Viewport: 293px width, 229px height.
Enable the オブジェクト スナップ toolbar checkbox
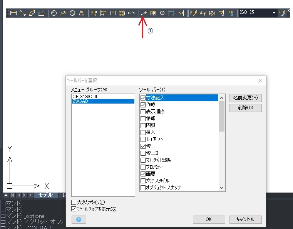pyautogui.click(x=143, y=188)
